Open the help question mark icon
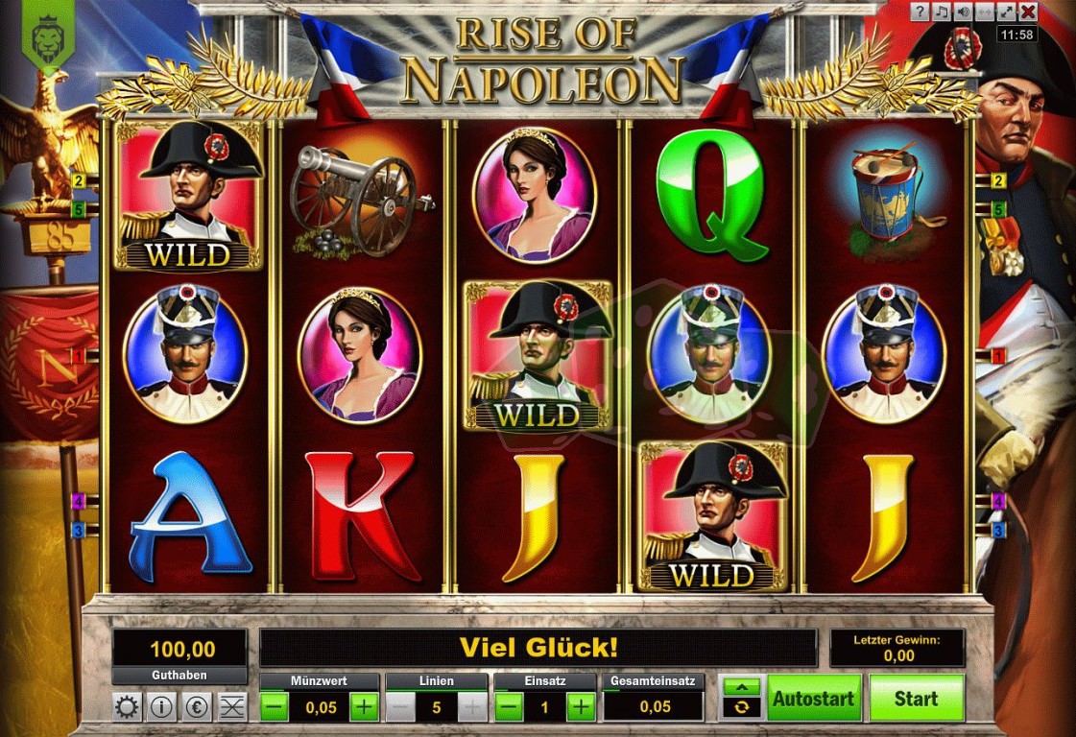Viewport: 1076px width, 737px height. (x=921, y=12)
